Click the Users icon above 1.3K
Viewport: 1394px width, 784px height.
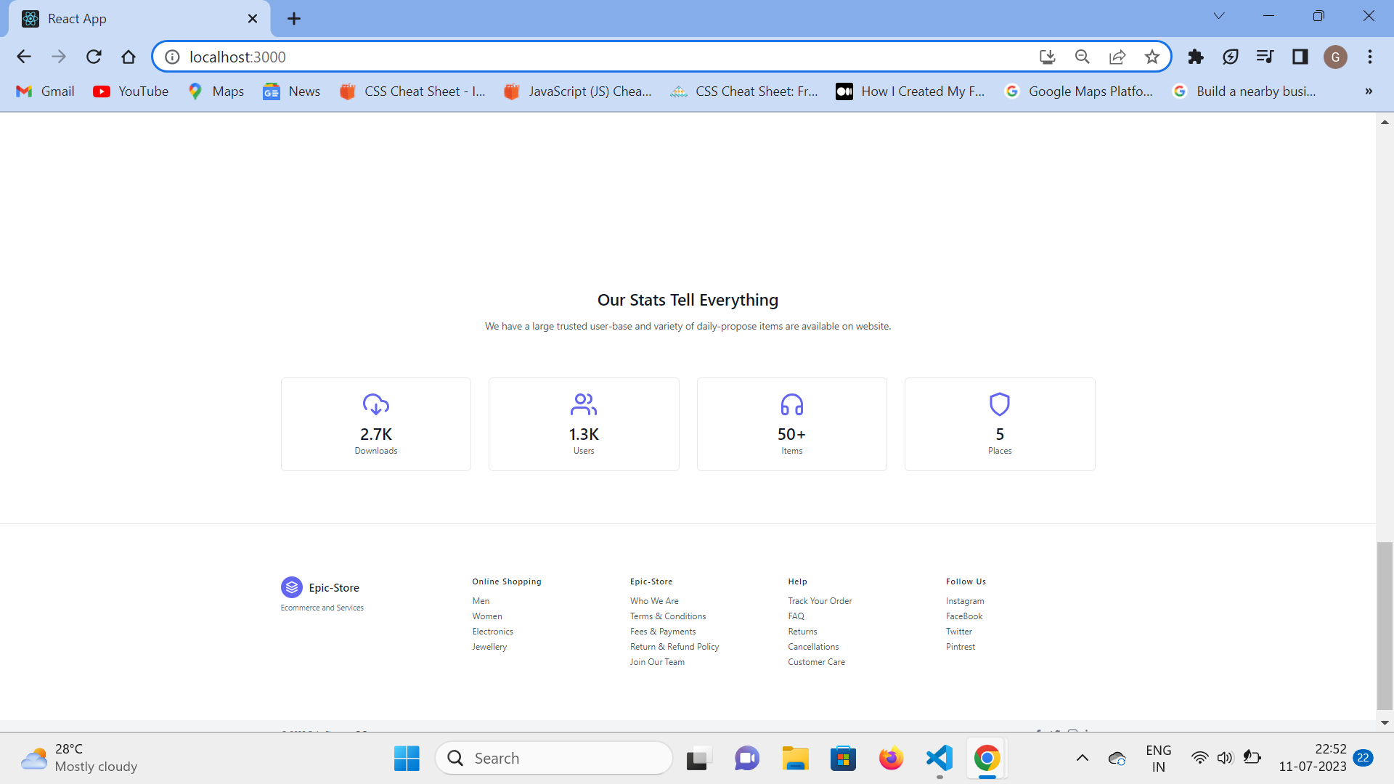coord(583,405)
